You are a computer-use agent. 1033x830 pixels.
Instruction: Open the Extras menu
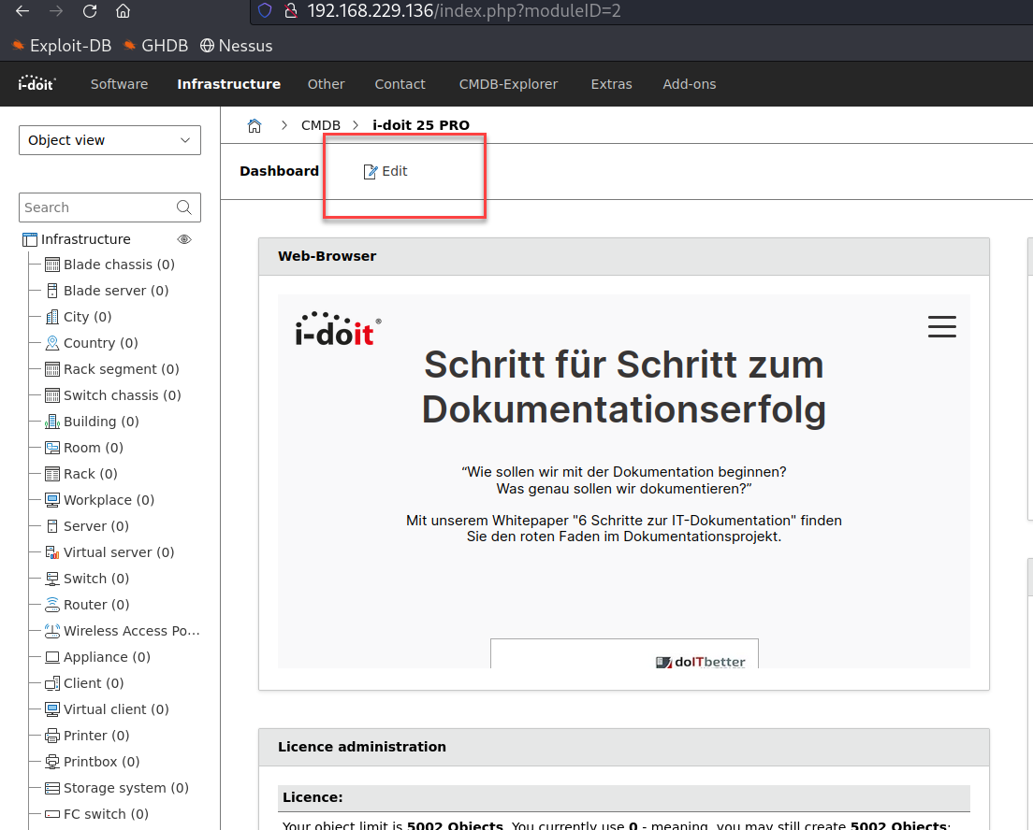[611, 84]
